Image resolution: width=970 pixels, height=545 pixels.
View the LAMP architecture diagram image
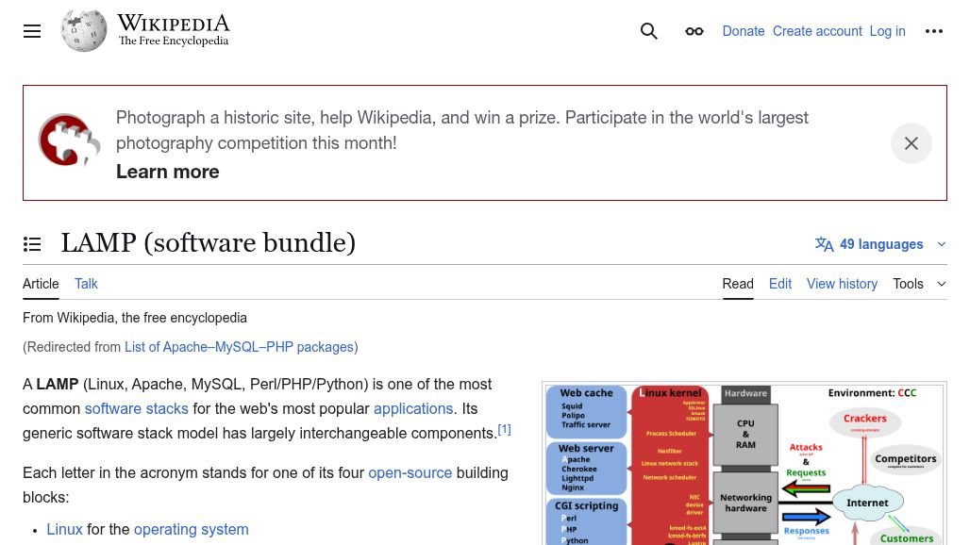coord(744,462)
